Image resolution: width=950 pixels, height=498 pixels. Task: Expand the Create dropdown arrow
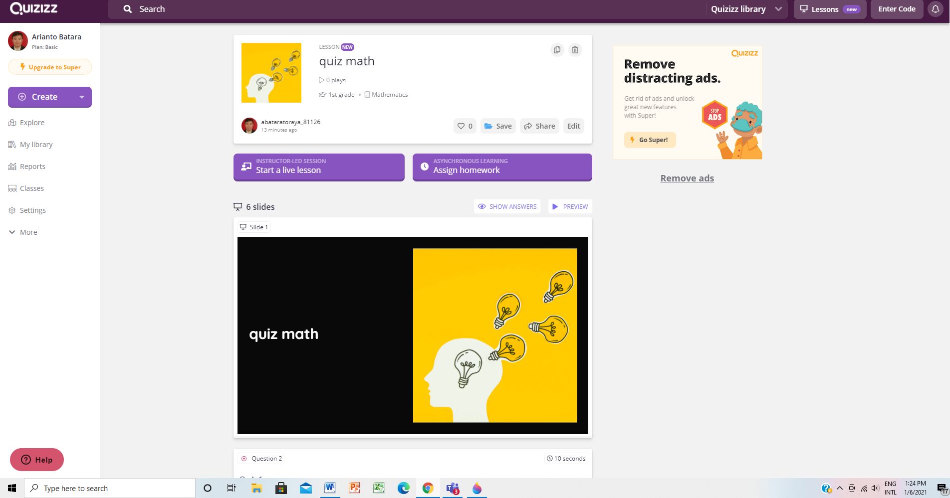point(82,97)
